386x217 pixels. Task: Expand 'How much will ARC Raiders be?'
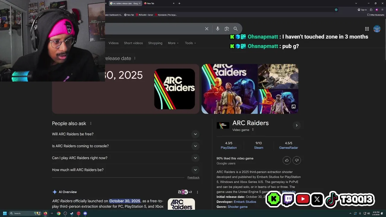tap(125, 170)
